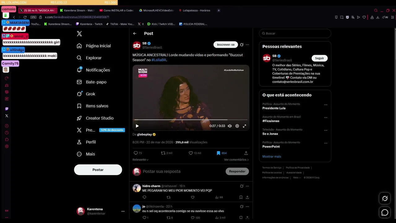Expand the Relevante sort dropdown

click(x=140, y=160)
